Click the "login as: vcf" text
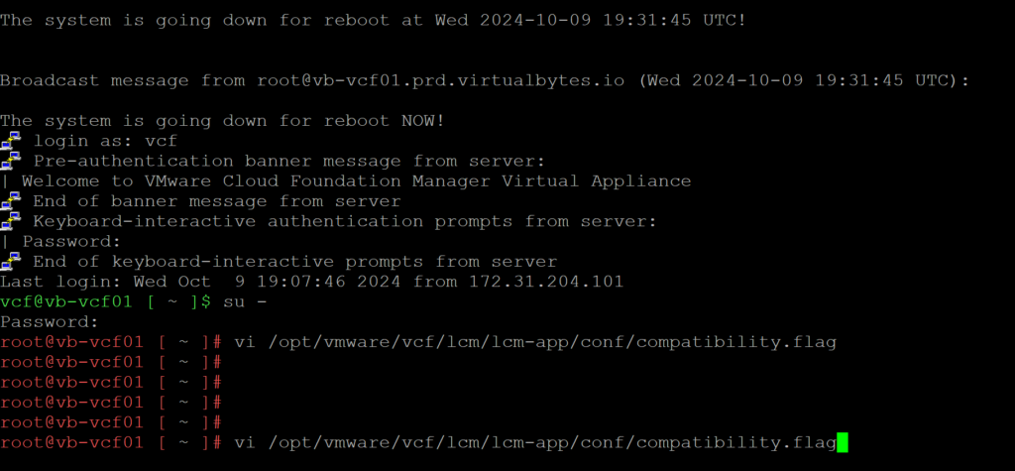 point(105,141)
